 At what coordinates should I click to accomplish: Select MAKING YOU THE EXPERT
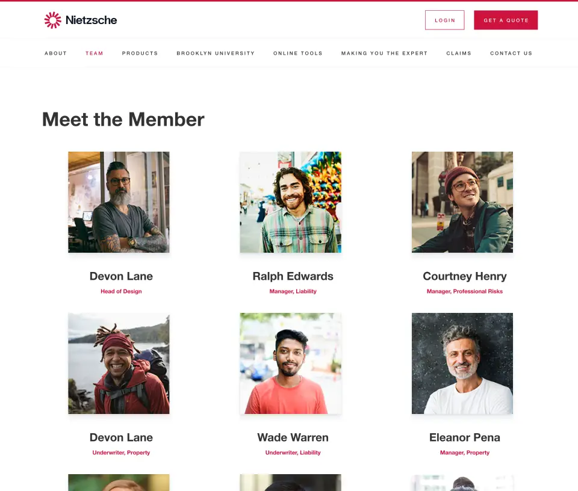pyautogui.click(x=384, y=53)
